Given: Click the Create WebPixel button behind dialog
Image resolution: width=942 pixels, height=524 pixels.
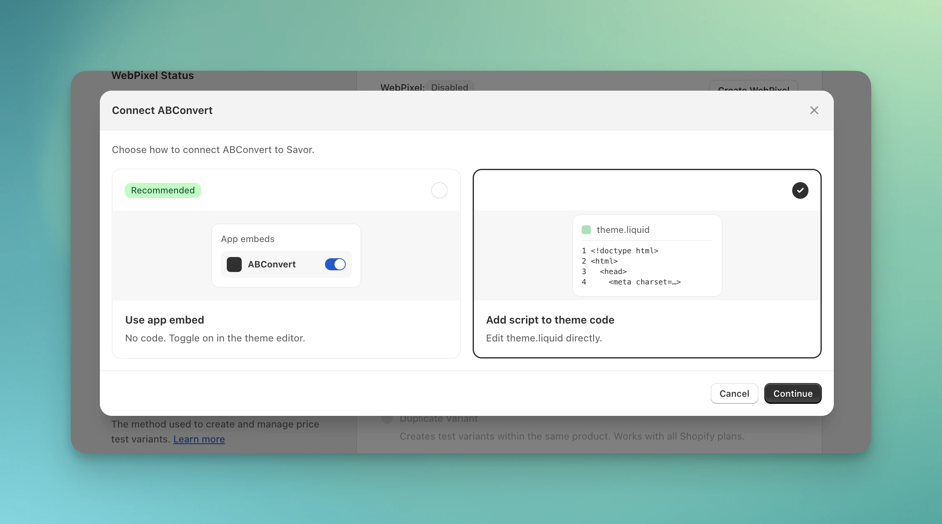Looking at the screenshot, I should click(753, 86).
